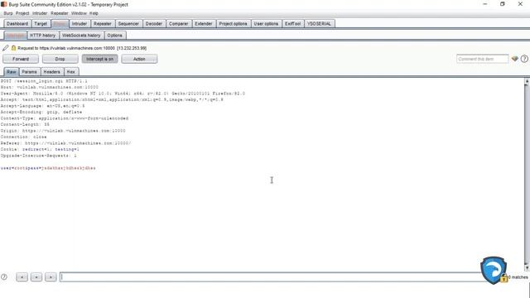Open the proxy Options sub-tab
Screen dimensions: 530x298
click(115, 35)
